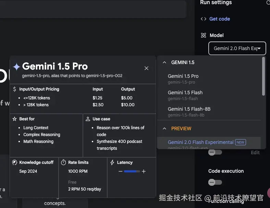The height and width of the screenshot is (208, 270).
Task: Click the dollar pricing icon
Action: tap(14, 89)
